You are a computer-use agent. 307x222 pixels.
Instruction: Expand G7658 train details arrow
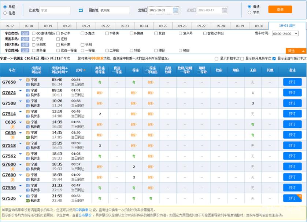click(21, 80)
